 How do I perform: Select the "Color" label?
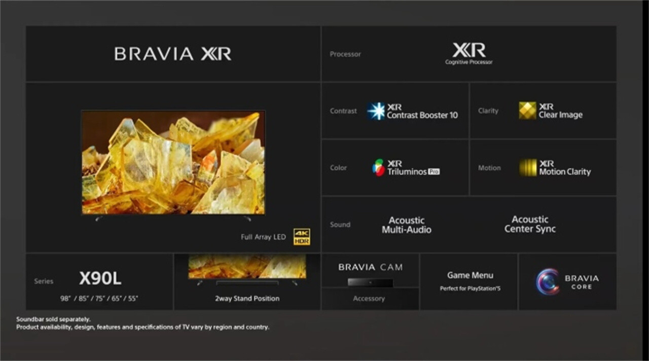click(338, 168)
